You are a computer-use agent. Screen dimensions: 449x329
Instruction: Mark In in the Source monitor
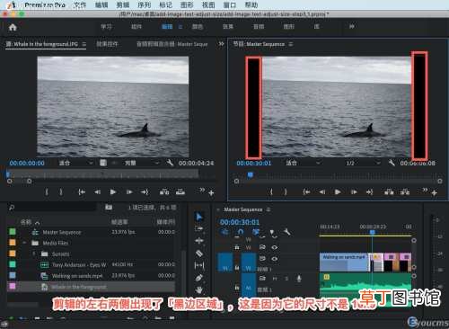(47, 191)
